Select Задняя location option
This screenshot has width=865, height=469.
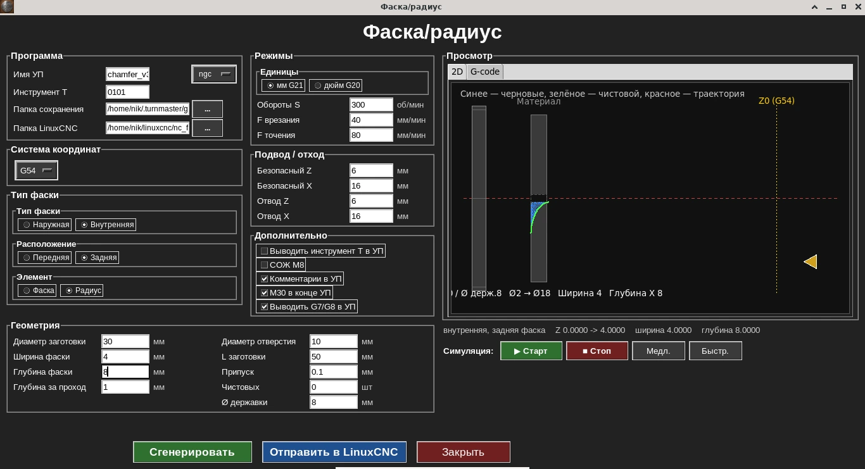coord(97,258)
